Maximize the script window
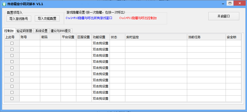This screenshot has width=247, height=112. point(229,3)
